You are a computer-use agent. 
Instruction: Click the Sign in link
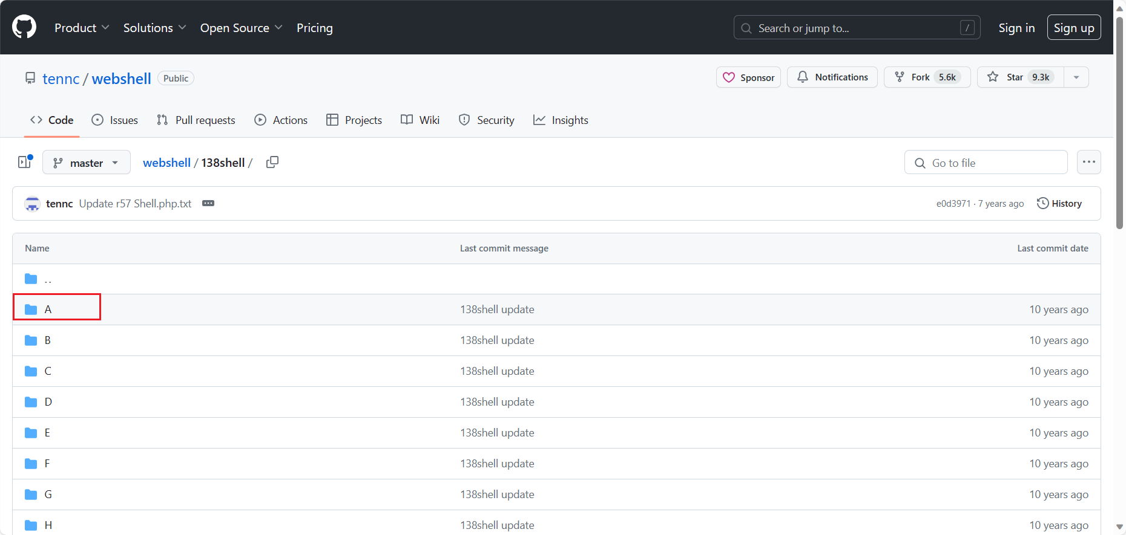click(1016, 28)
